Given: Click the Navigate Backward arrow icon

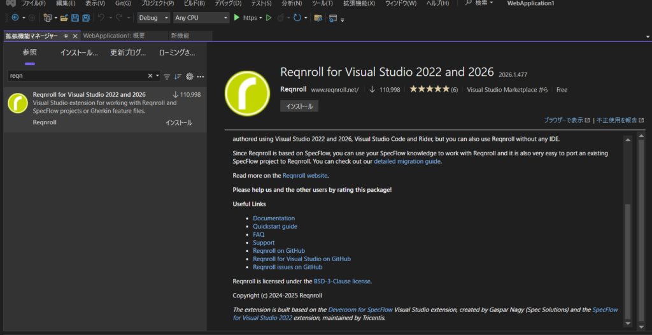Looking at the screenshot, I should click(x=15, y=18).
